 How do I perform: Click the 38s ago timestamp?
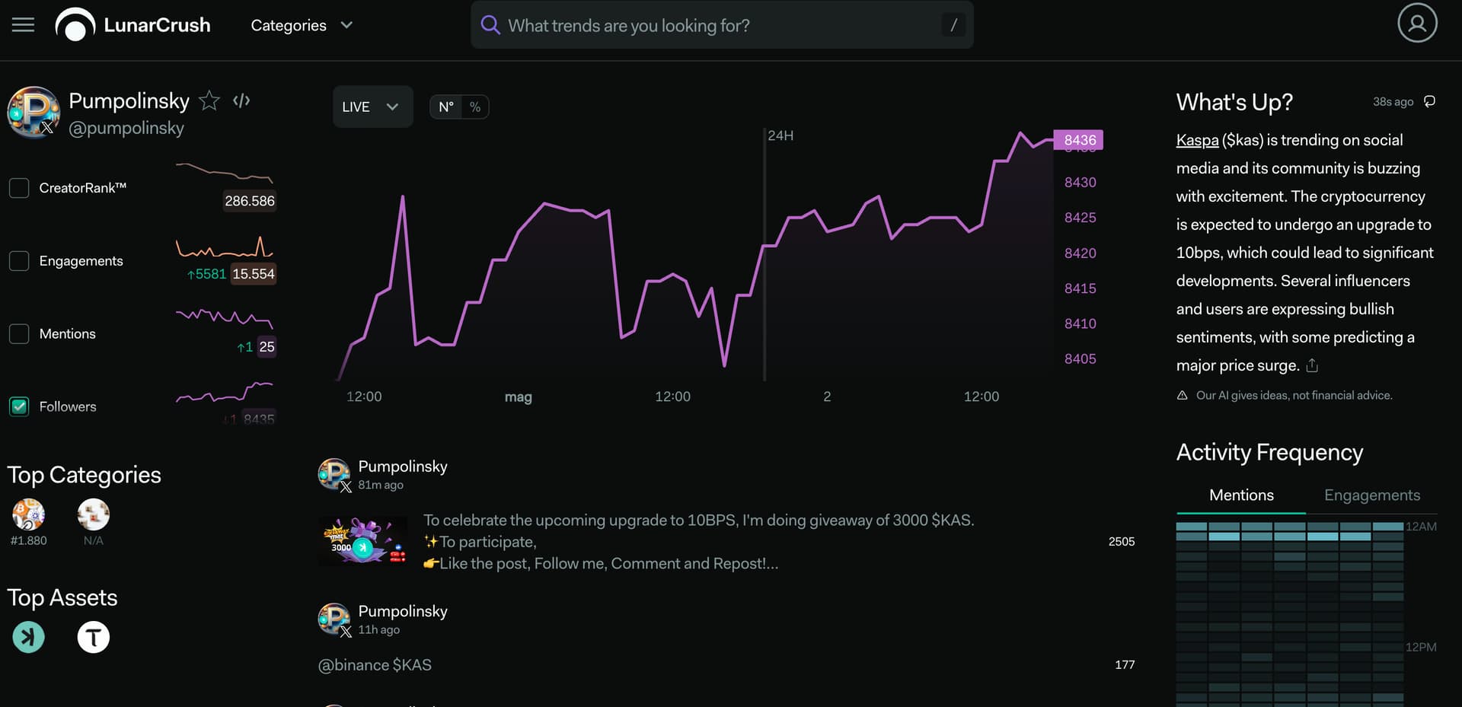coord(1393,102)
